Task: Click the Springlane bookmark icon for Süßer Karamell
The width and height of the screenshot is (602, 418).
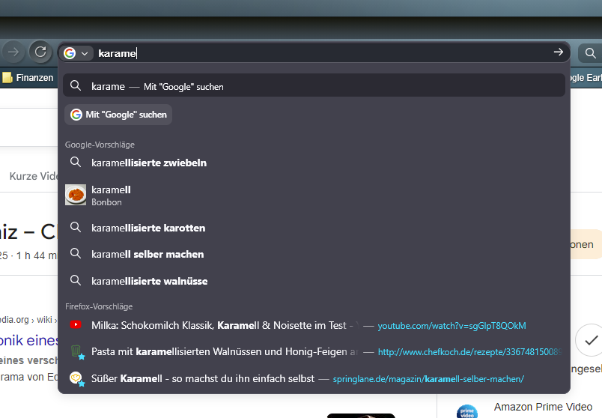Action: (x=76, y=379)
